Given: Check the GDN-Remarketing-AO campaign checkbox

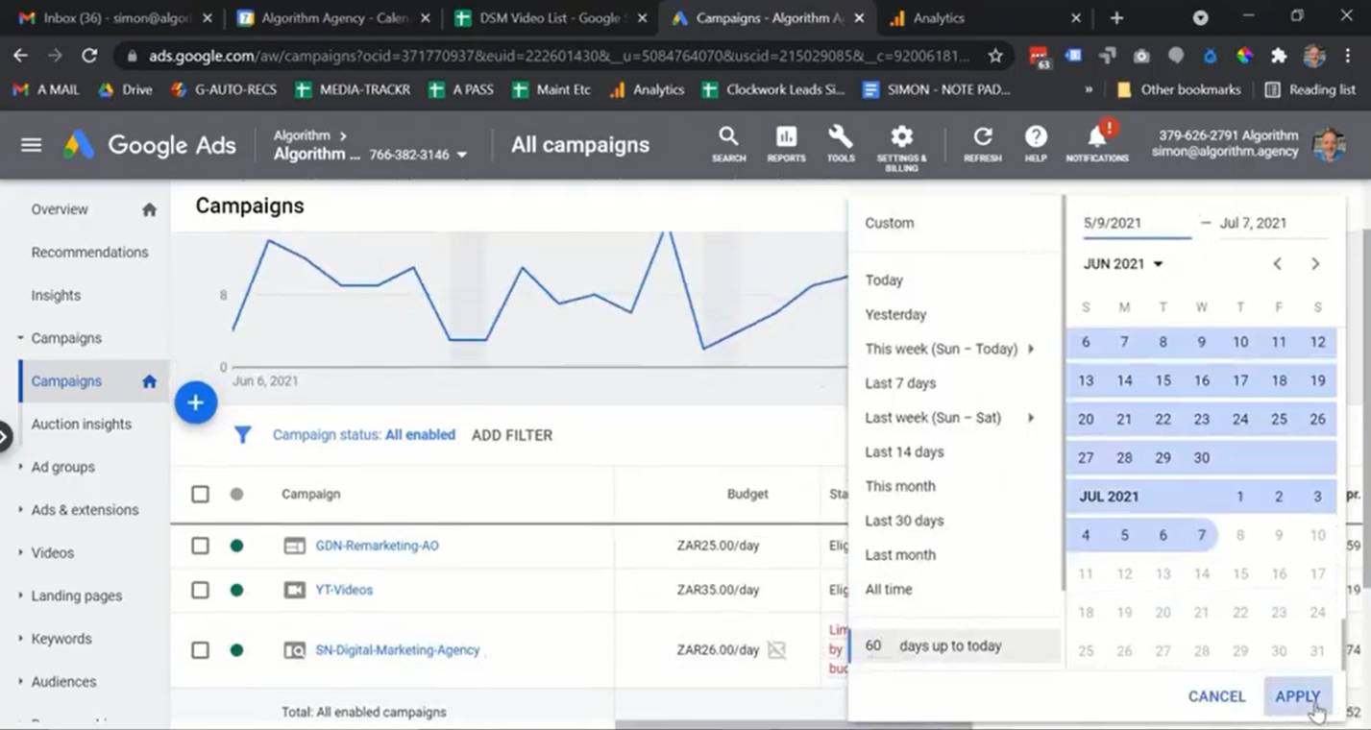Looking at the screenshot, I should (200, 546).
